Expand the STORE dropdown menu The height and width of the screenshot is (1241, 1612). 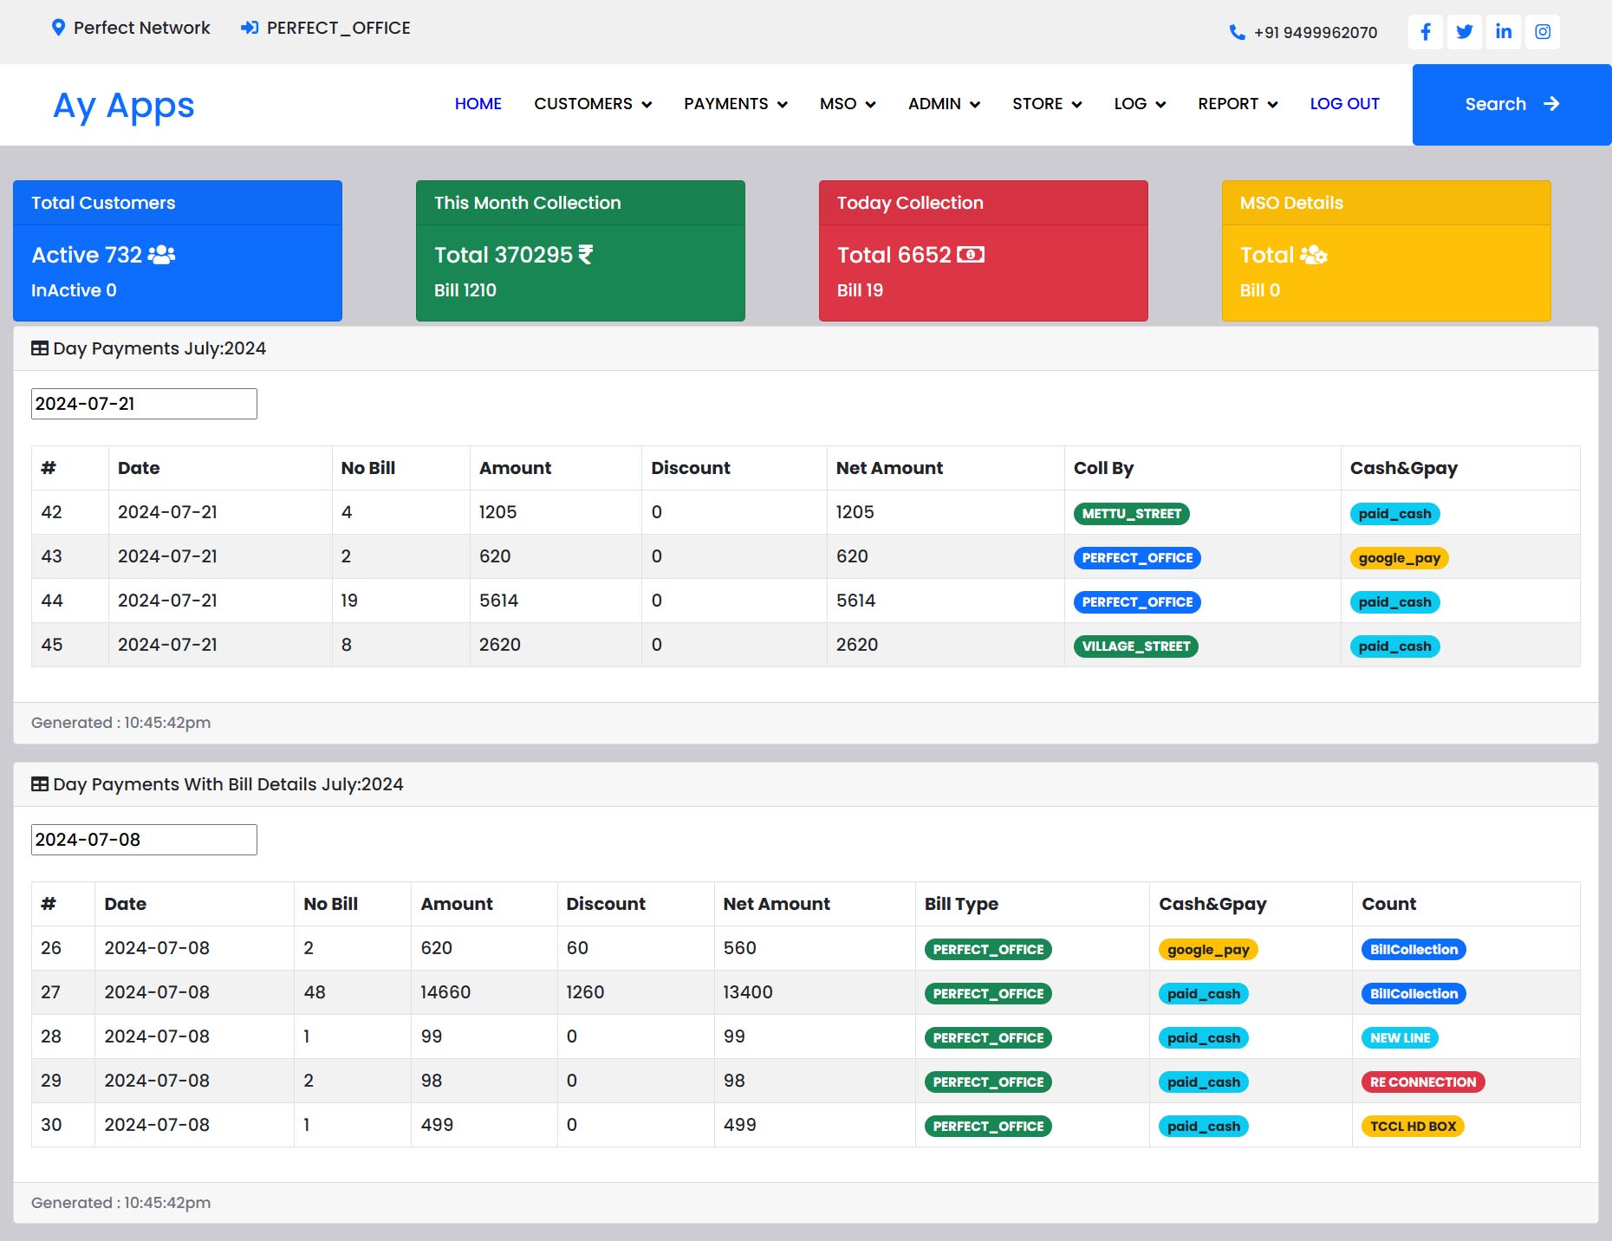coord(1047,104)
